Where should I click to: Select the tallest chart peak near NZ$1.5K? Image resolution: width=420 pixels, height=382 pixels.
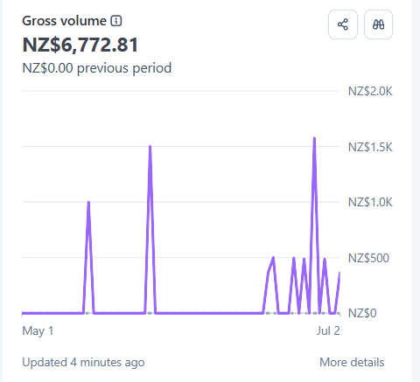pos(314,138)
